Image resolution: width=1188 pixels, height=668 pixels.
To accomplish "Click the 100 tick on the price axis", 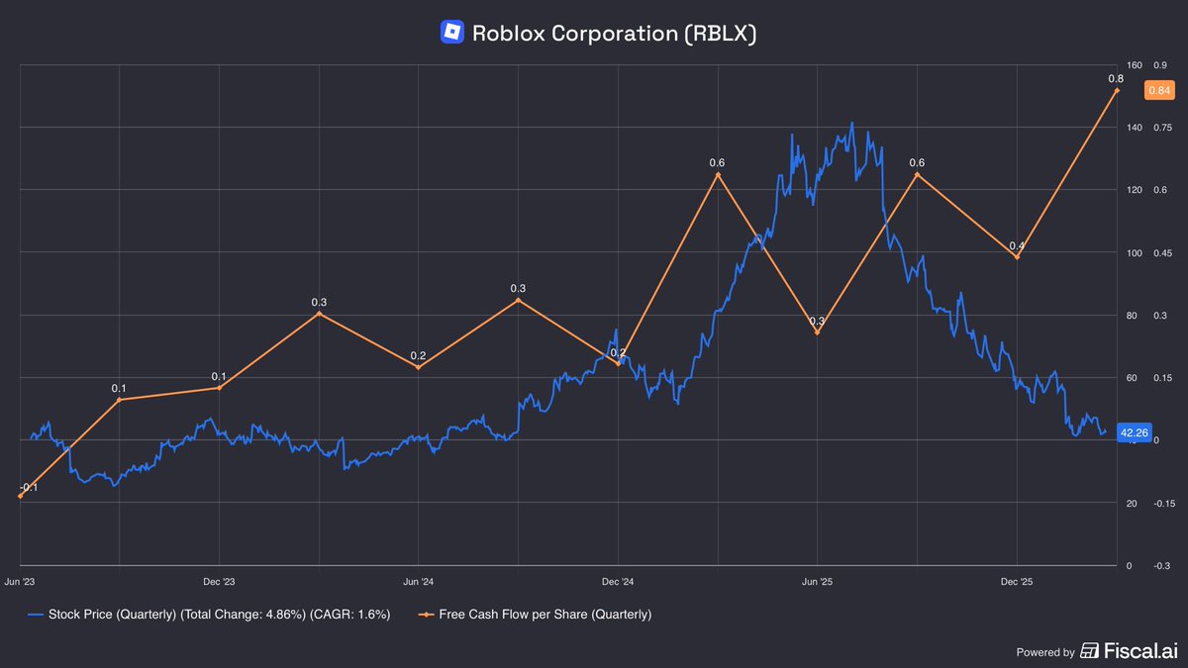I will [x=1134, y=253].
